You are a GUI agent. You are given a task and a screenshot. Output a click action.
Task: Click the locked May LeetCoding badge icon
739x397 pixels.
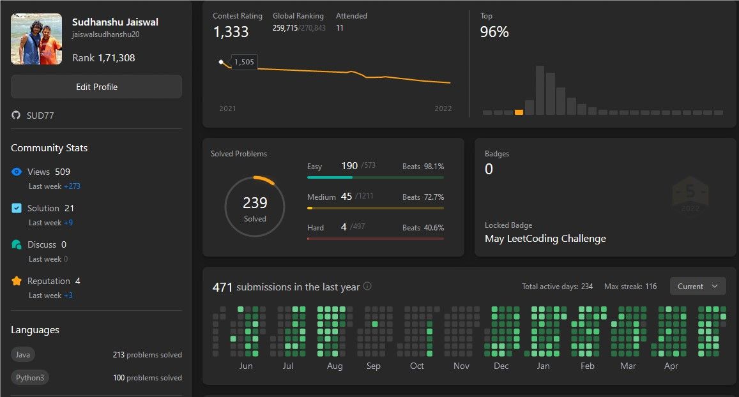[x=690, y=194]
